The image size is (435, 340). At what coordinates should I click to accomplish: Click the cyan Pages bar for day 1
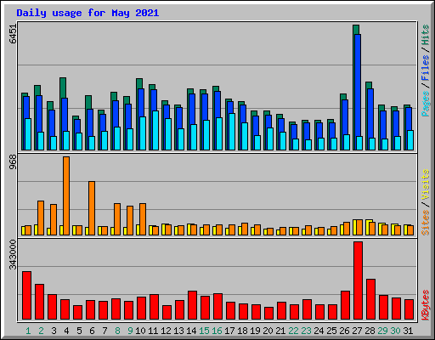click(x=28, y=134)
